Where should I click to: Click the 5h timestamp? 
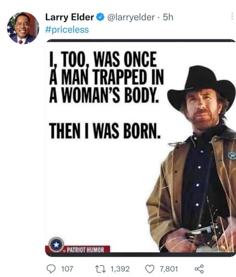tap(168, 17)
